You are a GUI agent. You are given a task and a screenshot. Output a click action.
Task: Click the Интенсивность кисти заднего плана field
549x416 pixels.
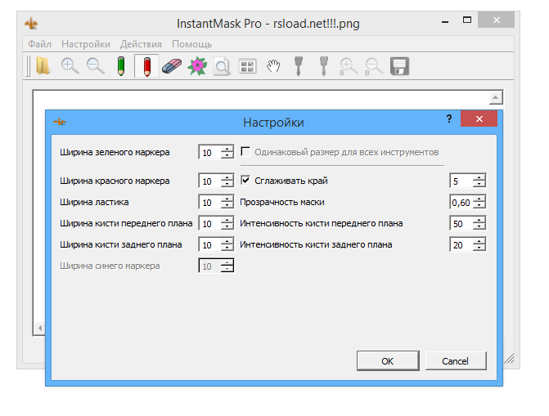tap(461, 245)
